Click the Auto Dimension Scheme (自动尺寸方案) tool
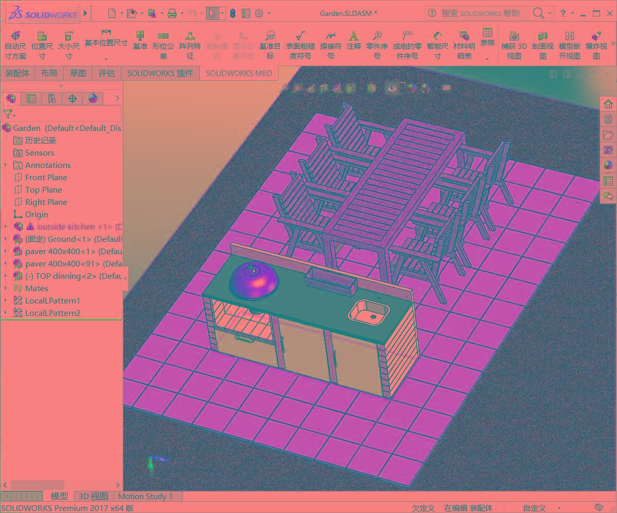The height and width of the screenshot is (513, 617). click(x=15, y=45)
